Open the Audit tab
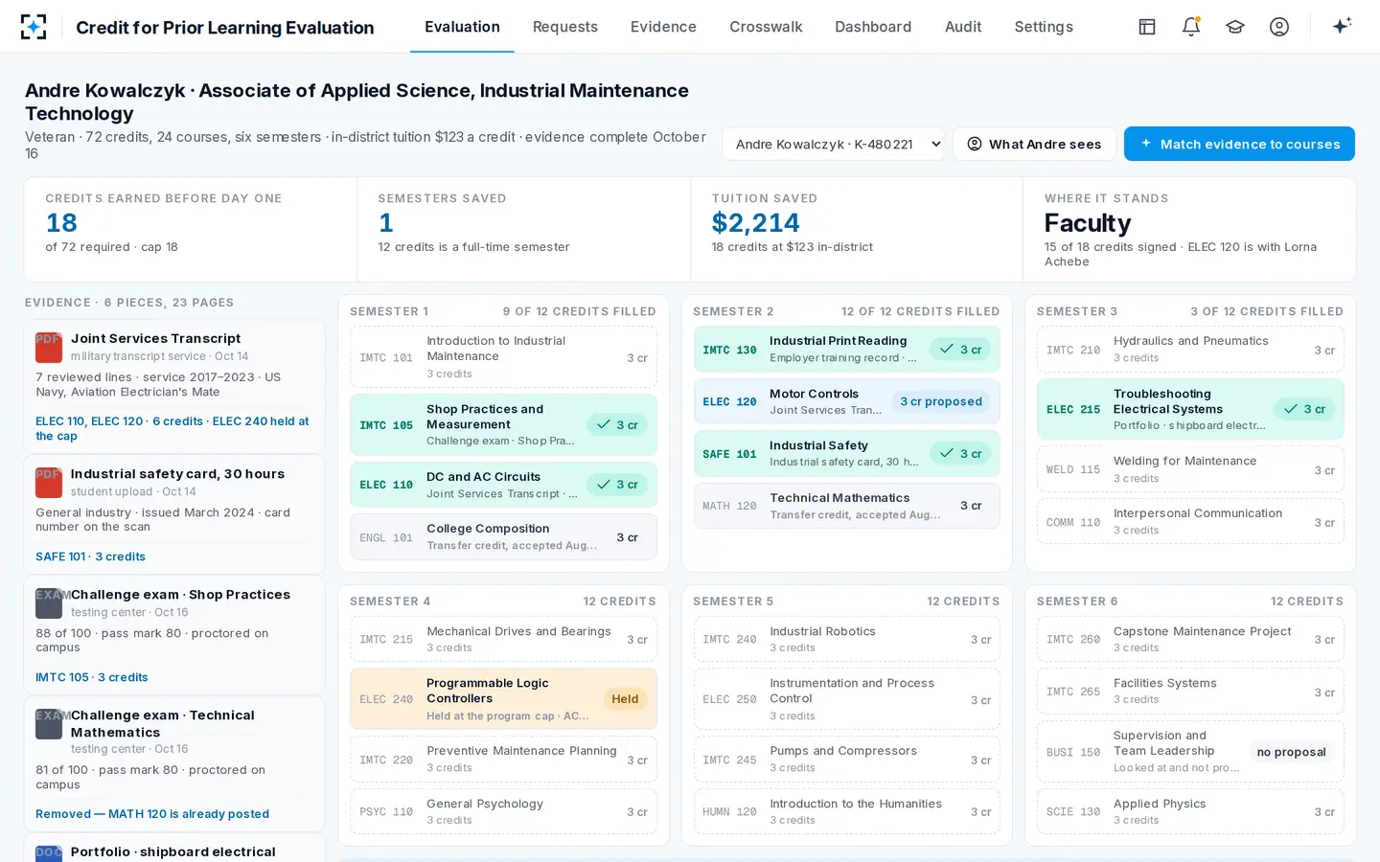 (x=963, y=27)
